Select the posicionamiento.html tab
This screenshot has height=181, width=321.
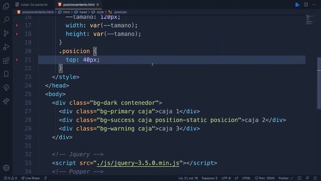click(x=78, y=5)
